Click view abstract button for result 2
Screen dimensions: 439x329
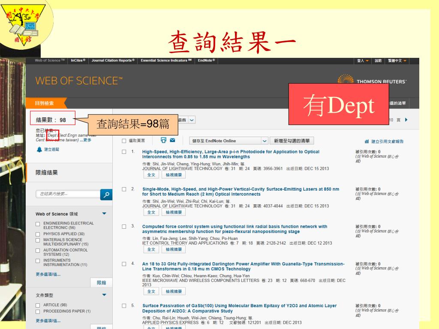pos(174,212)
